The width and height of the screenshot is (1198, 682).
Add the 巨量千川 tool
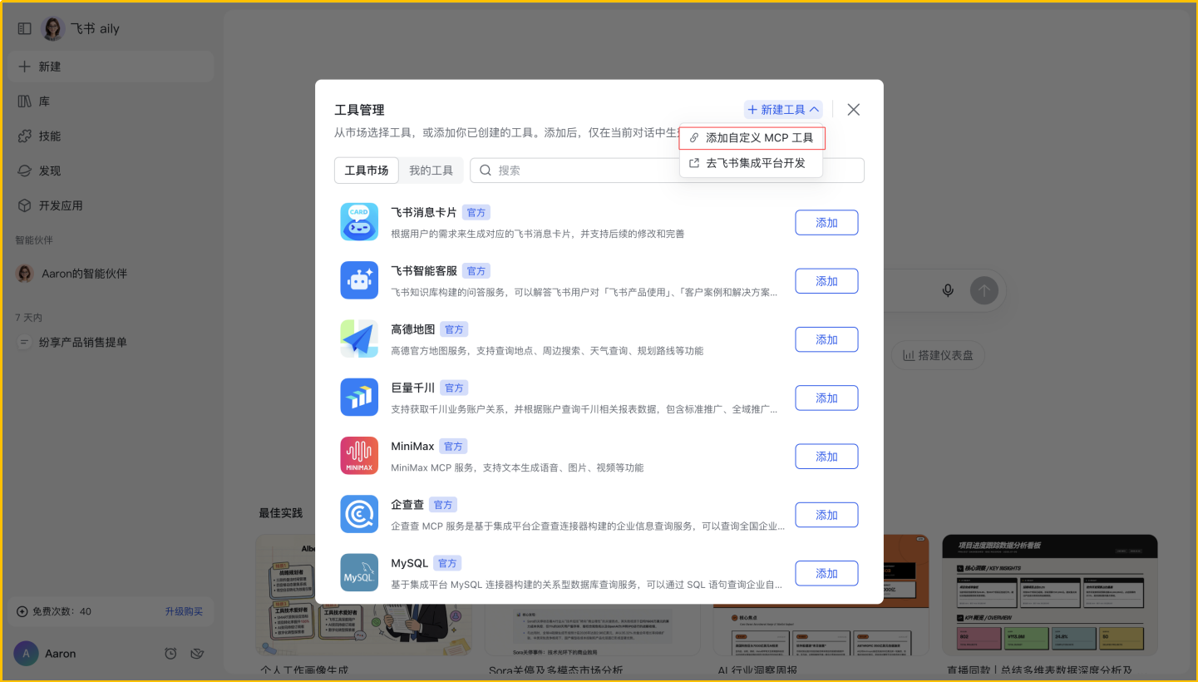826,398
